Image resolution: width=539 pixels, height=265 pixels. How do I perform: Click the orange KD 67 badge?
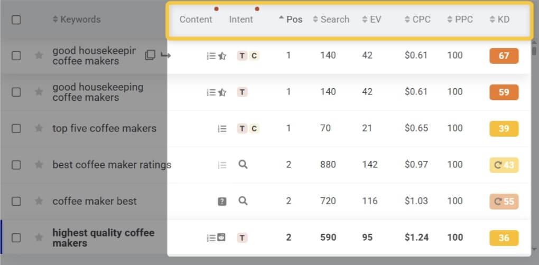point(504,56)
